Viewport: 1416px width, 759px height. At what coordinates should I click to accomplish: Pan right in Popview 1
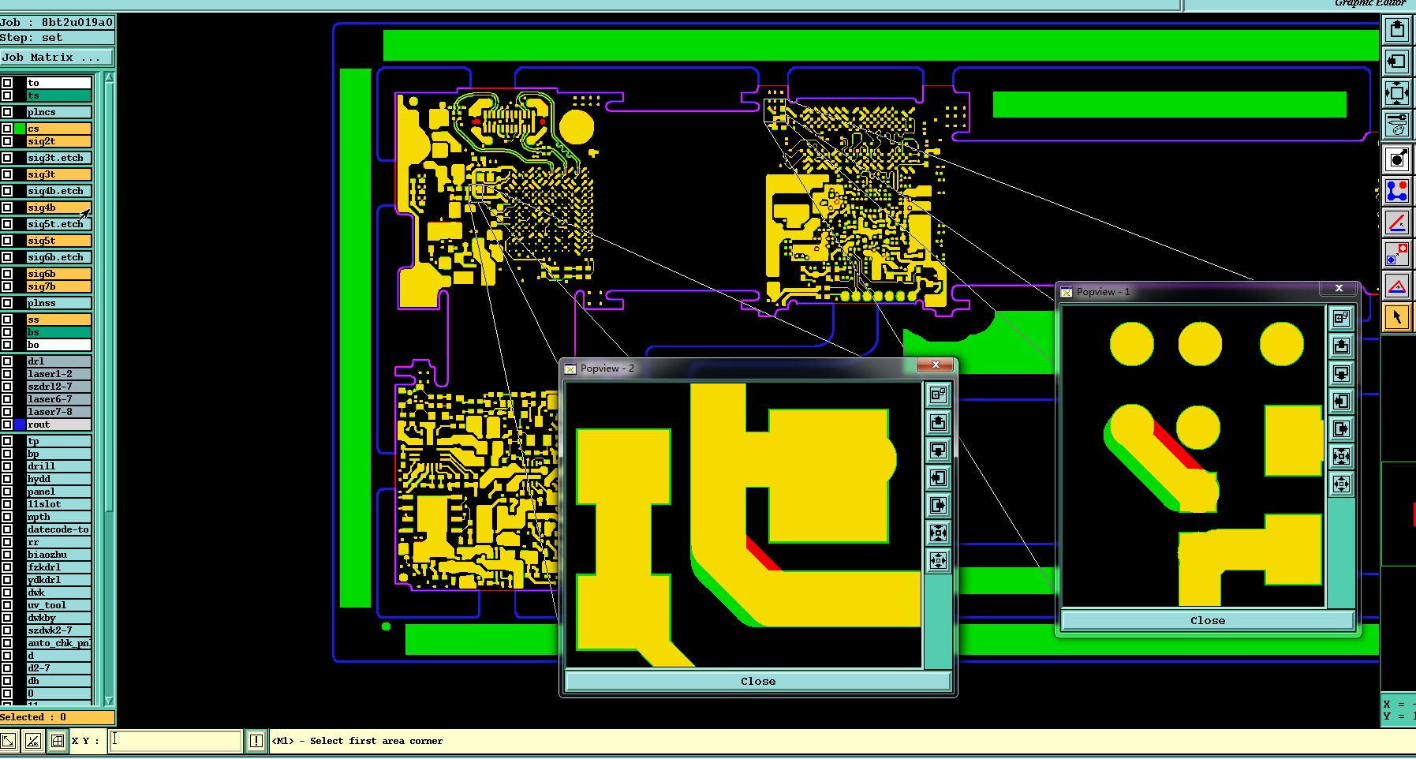pos(1341,428)
